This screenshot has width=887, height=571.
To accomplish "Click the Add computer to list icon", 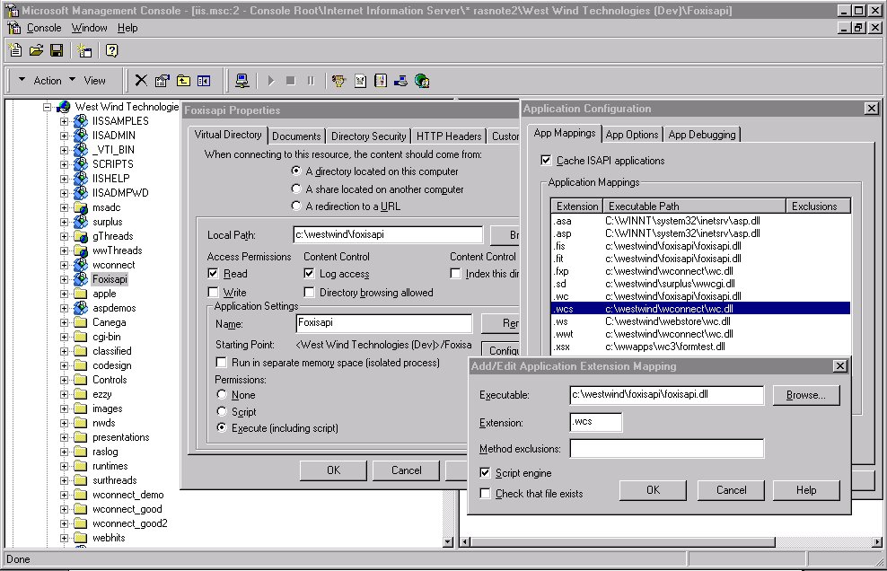I will [242, 81].
